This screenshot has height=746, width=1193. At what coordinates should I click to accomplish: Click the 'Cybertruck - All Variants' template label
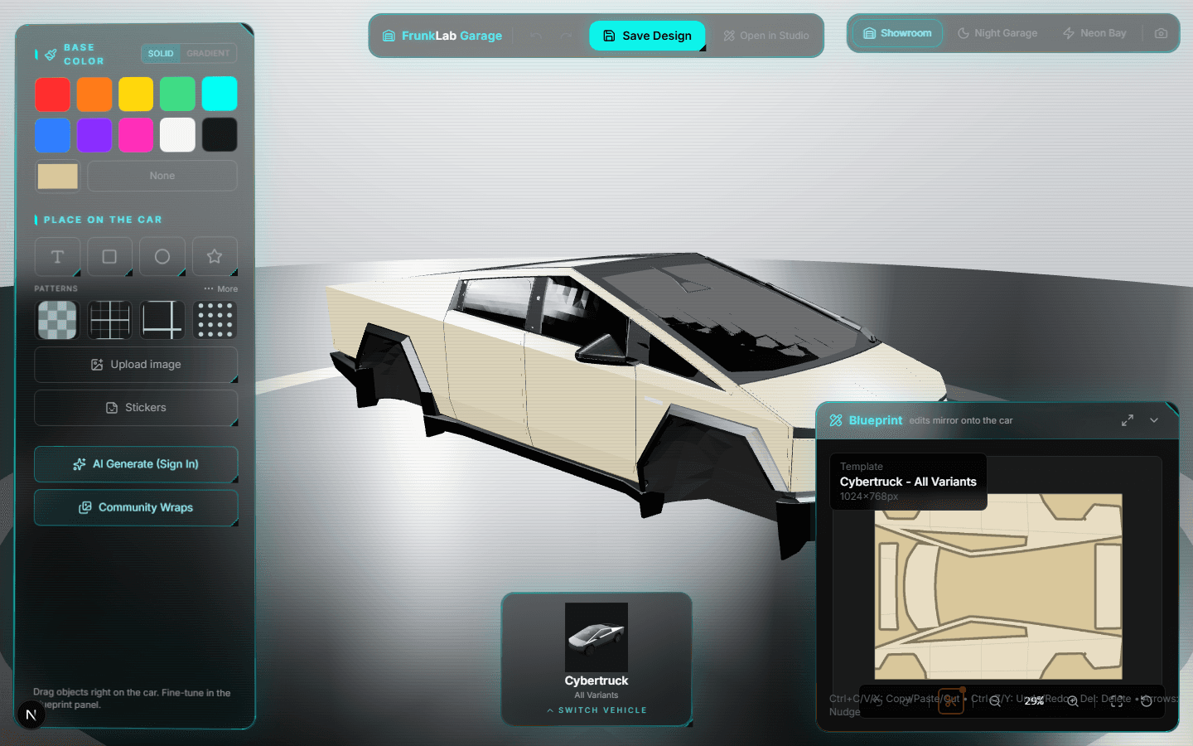[x=908, y=482]
